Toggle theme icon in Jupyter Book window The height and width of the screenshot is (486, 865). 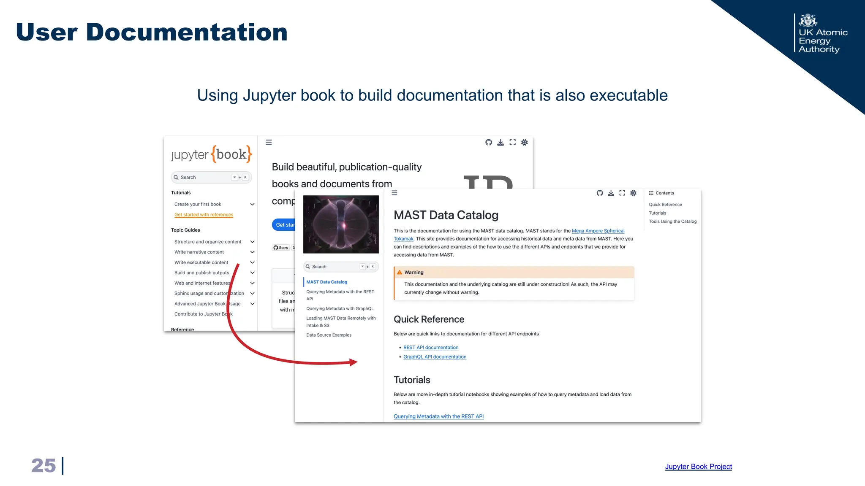[524, 143]
